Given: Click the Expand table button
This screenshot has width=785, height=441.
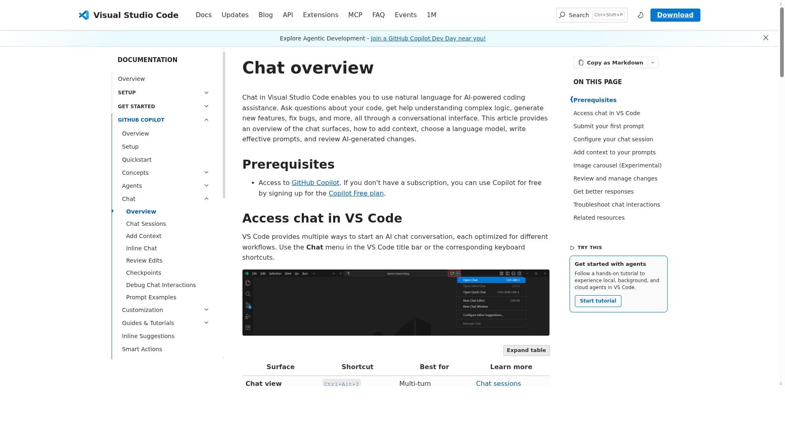Looking at the screenshot, I should [526, 350].
